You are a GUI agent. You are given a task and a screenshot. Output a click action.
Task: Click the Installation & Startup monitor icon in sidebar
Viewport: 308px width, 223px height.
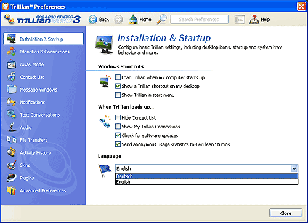click(11, 39)
